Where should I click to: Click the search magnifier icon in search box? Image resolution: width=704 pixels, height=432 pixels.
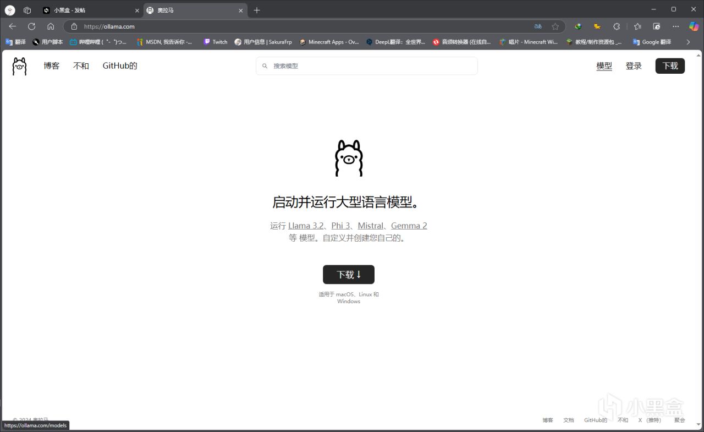coord(265,66)
